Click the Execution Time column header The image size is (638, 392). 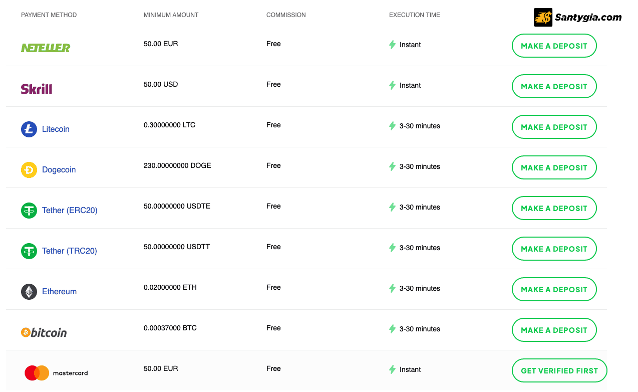point(415,15)
